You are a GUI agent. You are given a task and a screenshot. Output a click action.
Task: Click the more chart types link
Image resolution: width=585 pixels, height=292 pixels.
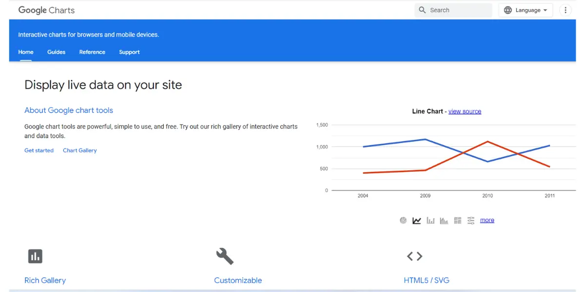pos(487,220)
